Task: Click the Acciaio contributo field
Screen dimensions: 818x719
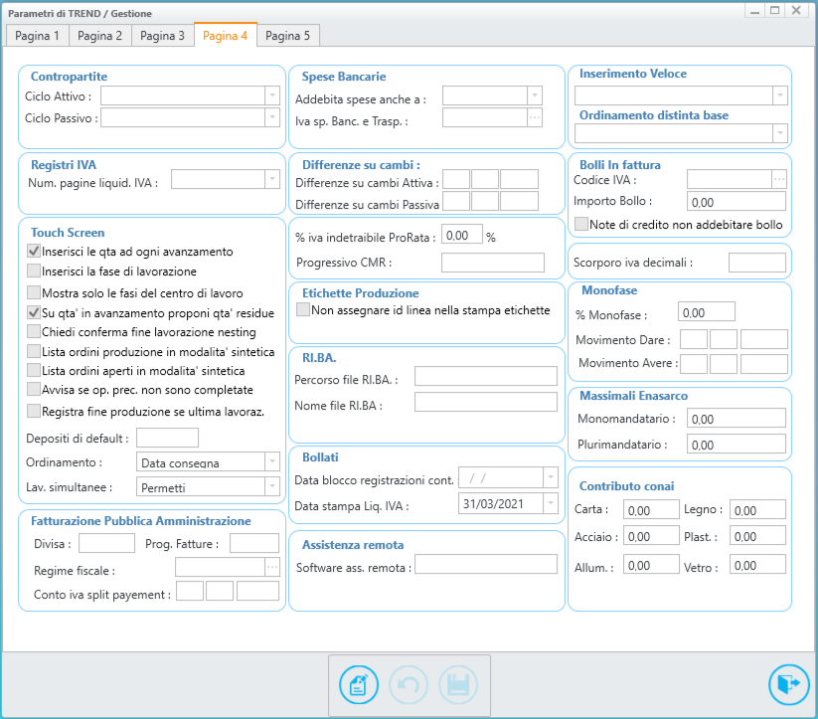Action: 651,535
